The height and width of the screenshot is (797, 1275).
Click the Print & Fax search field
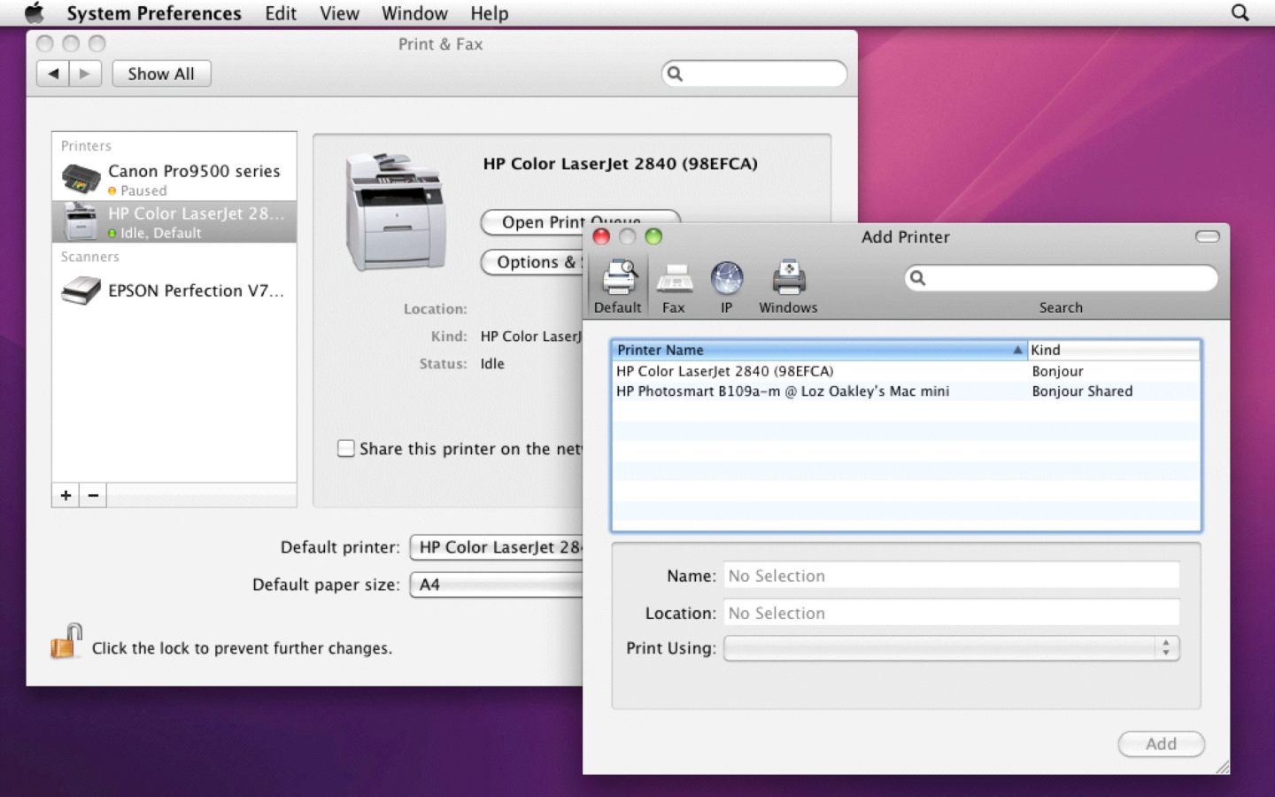pos(754,74)
